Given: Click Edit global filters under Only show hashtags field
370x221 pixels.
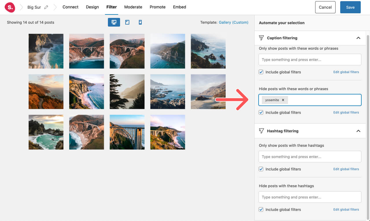Looking at the screenshot, I should [x=346, y=169].
